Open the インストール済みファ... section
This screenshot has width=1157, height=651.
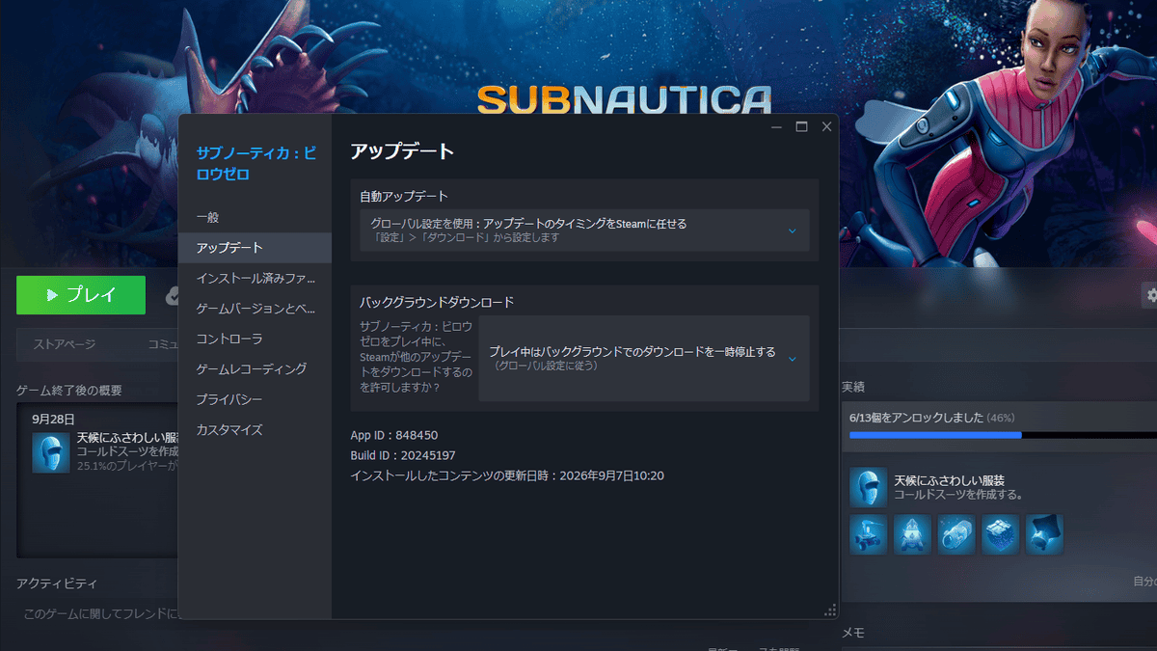point(255,279)
